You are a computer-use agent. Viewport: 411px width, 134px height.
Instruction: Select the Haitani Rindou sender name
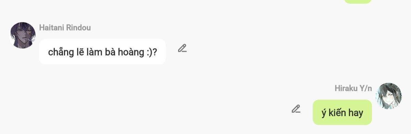coord(65,28)
